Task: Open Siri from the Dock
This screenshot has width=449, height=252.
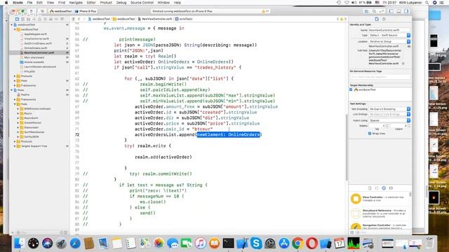Action: pyautogui.click(x=47, y=243)
